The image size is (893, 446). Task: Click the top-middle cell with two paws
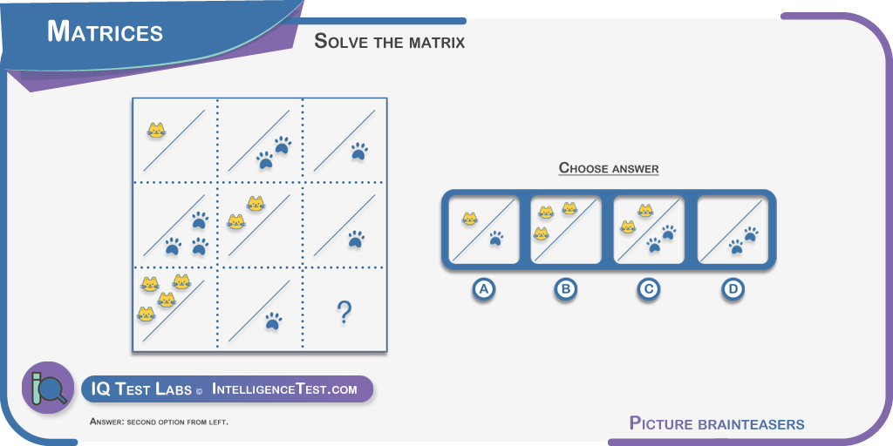[260, 140]
